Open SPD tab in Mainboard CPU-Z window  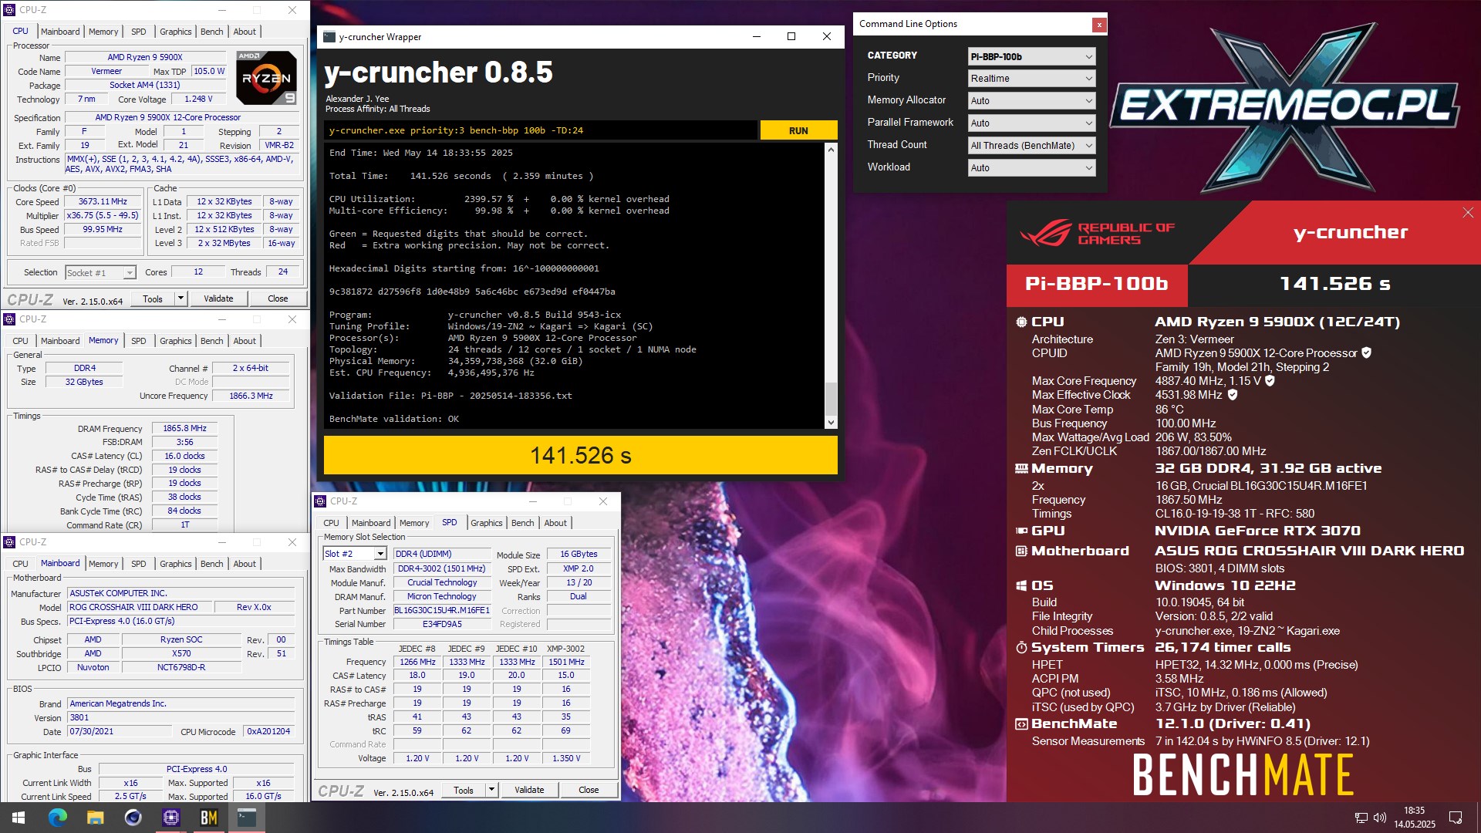pos(138,564)
